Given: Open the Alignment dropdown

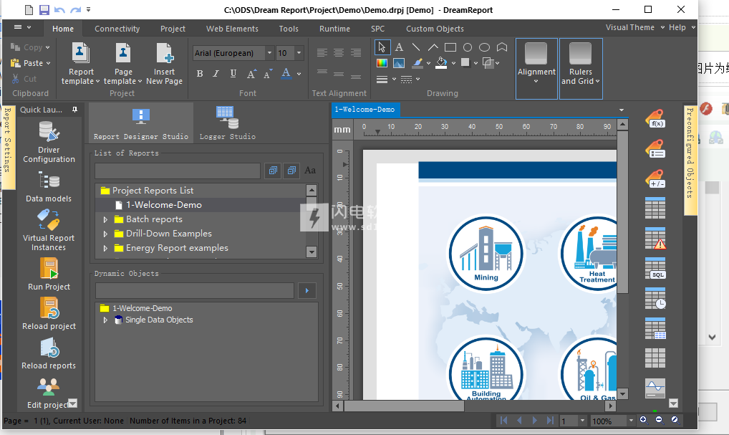Looking at the screenshot, I should (x=536, y=68).
